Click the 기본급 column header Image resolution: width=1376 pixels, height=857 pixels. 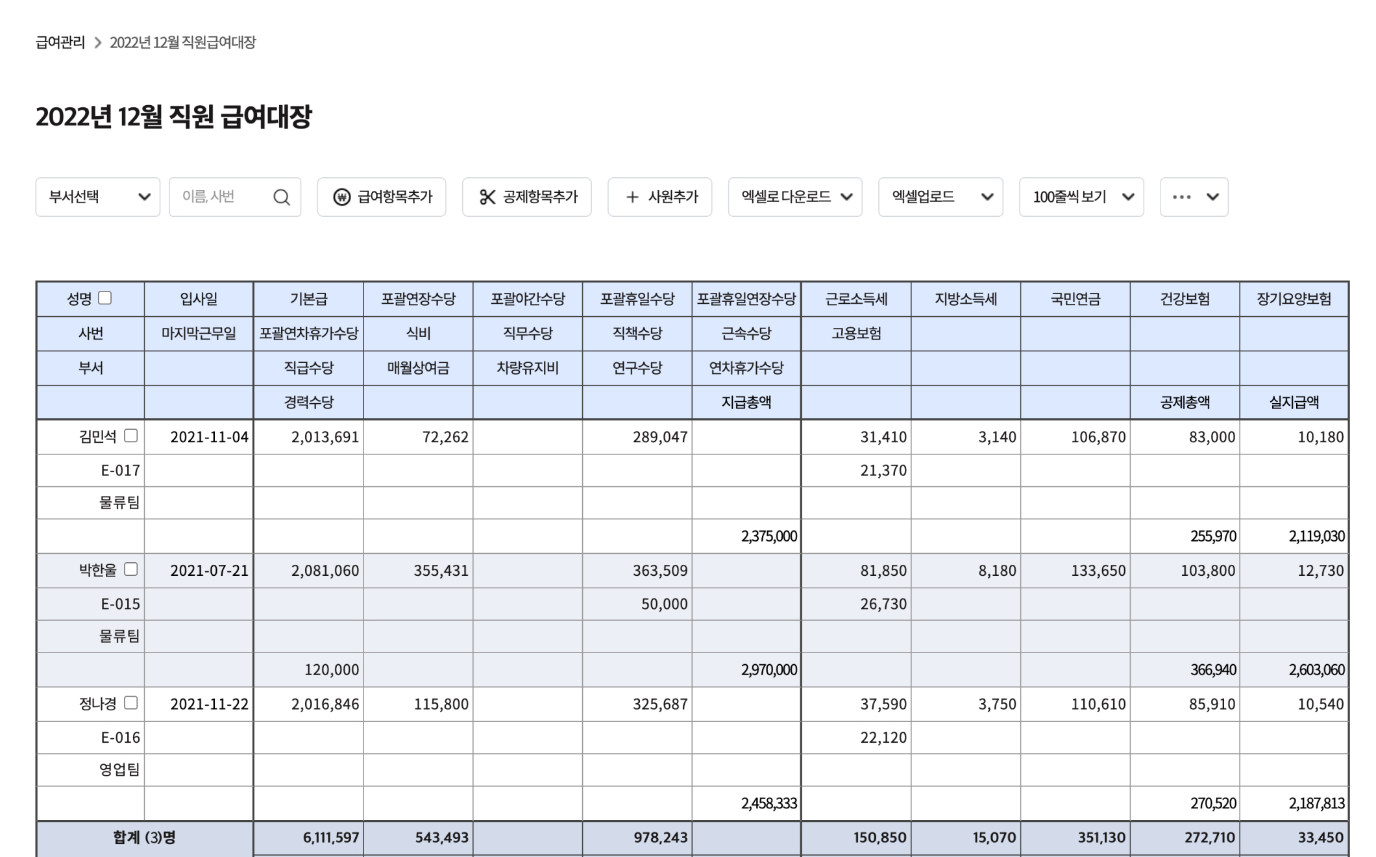[308, 299]
